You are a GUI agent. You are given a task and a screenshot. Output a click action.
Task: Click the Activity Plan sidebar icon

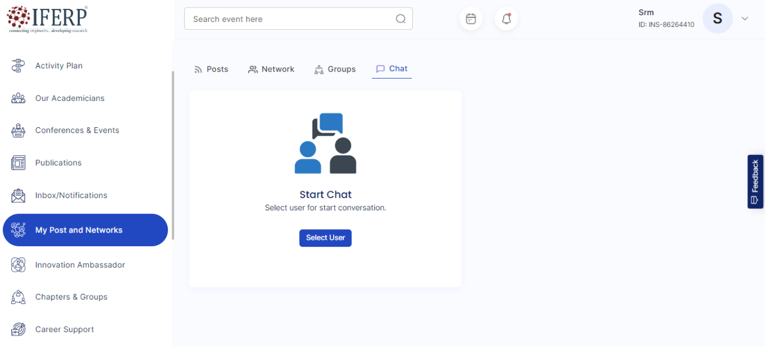[x=18, y=66]
